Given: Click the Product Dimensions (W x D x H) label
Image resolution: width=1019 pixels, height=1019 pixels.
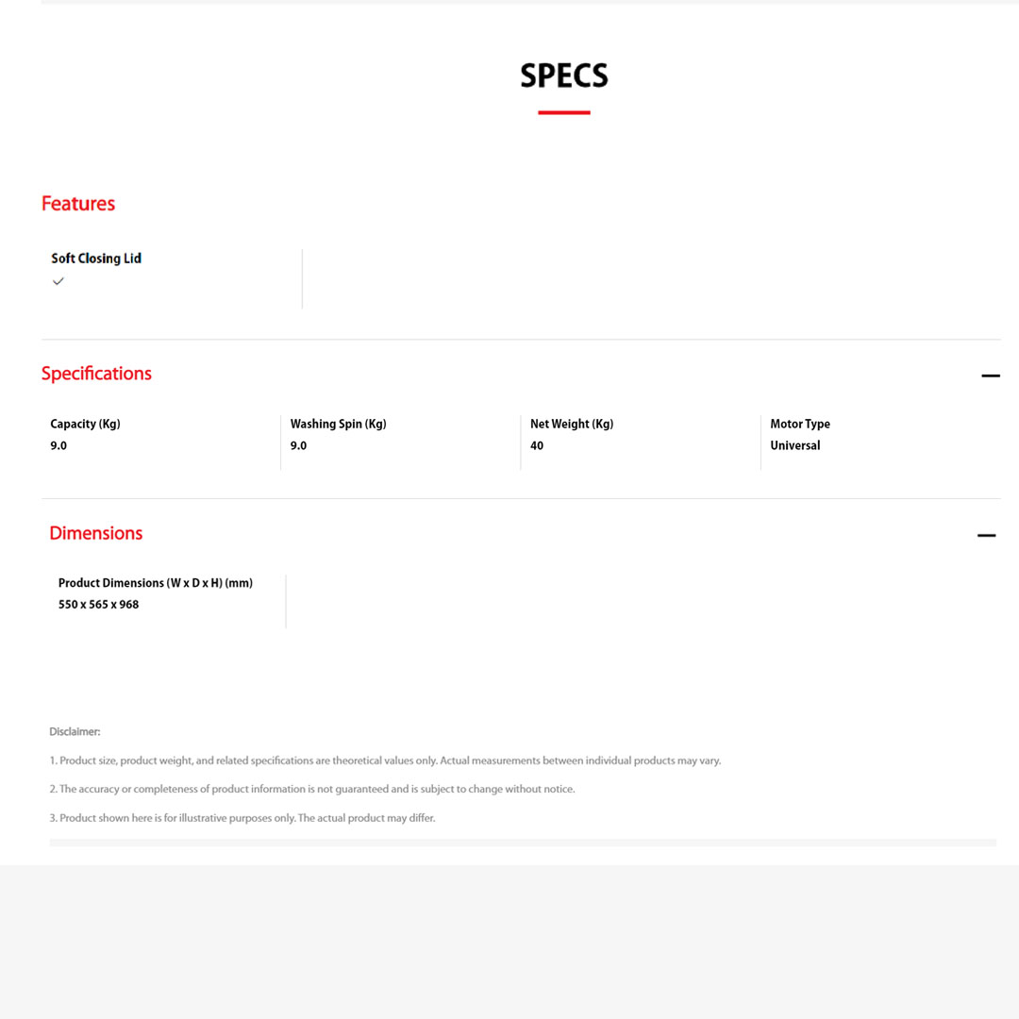Looking at the screenshot, I should click(156, 583).
